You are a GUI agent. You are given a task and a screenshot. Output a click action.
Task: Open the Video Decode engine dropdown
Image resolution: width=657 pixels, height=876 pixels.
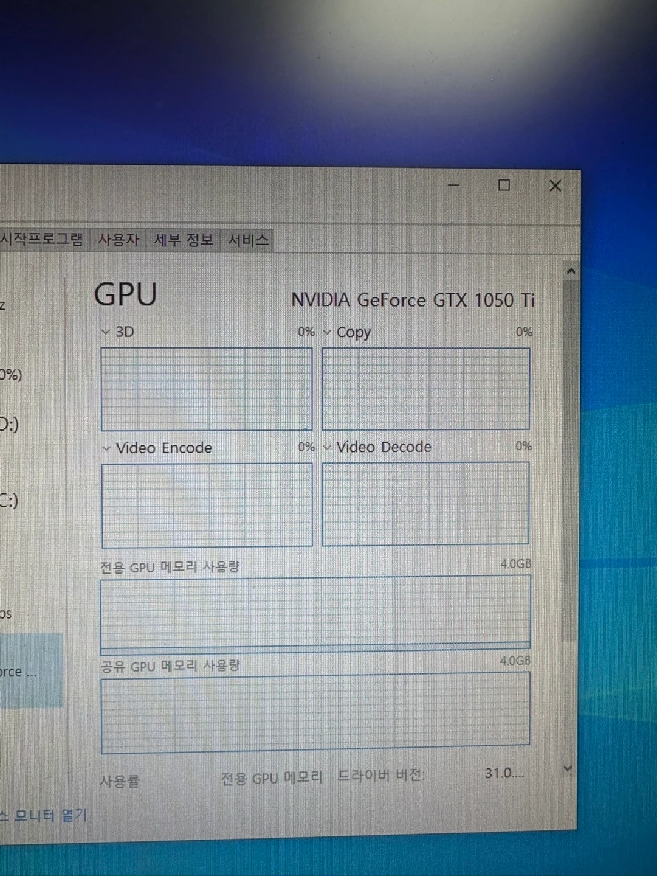[x=327, y=447]
